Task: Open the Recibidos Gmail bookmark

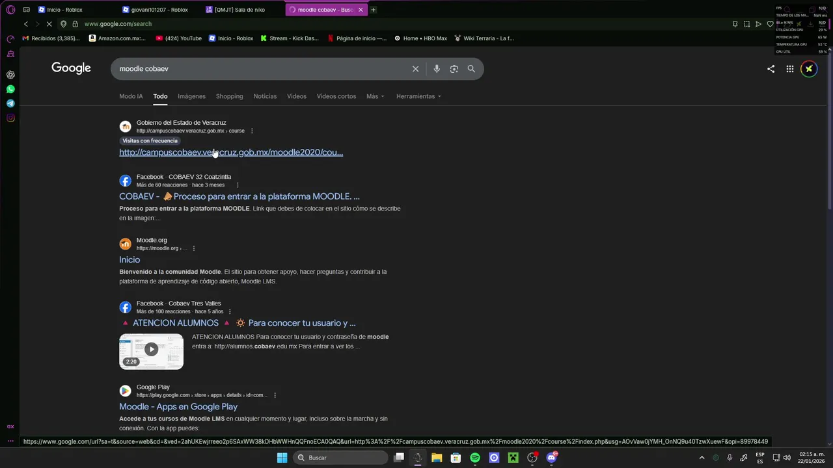Action: 51,38
